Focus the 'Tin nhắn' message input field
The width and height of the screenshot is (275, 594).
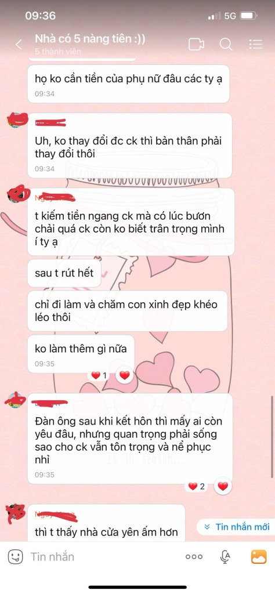coord(102,556)
